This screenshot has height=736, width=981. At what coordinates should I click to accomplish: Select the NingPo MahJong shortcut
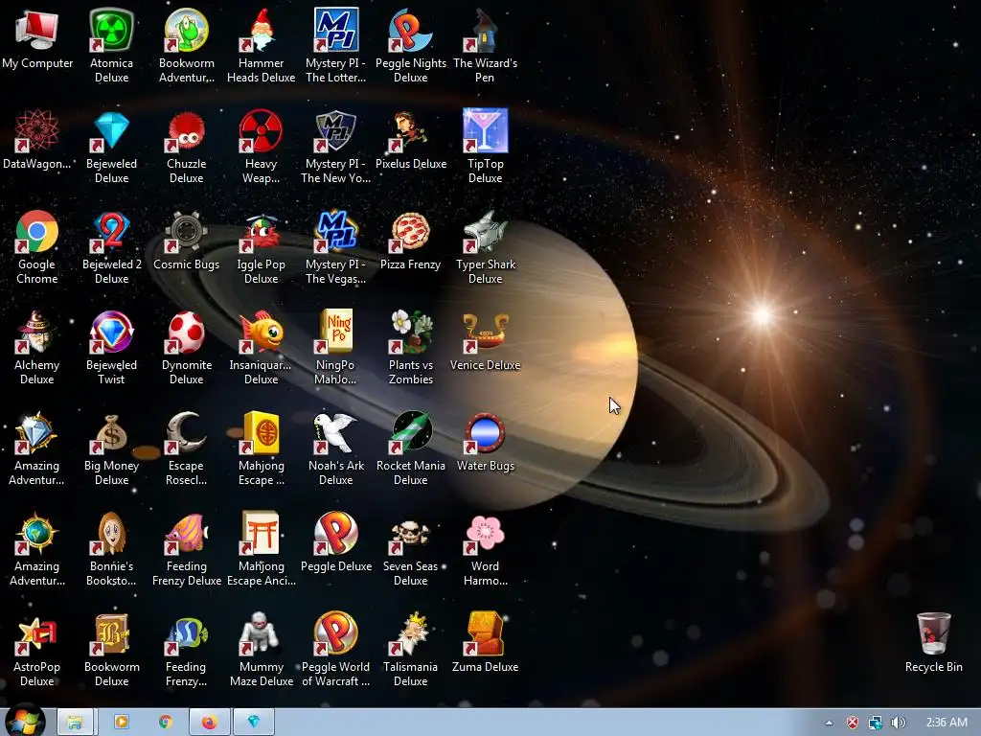336,333
